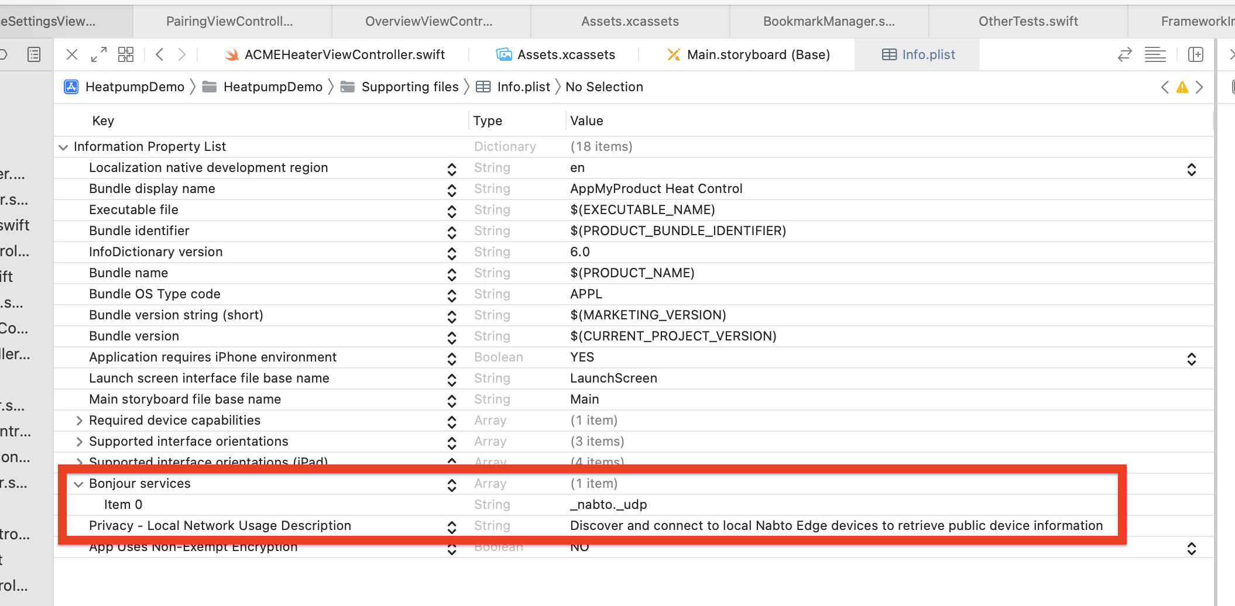
Task: Open the iPhone environment YES/NO value popup
Action: pyautogui.click(x=1191, y=359)
